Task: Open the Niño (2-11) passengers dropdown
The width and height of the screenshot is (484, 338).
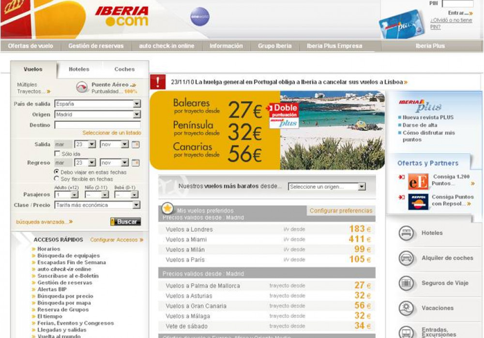Action: tap(97, 195)
